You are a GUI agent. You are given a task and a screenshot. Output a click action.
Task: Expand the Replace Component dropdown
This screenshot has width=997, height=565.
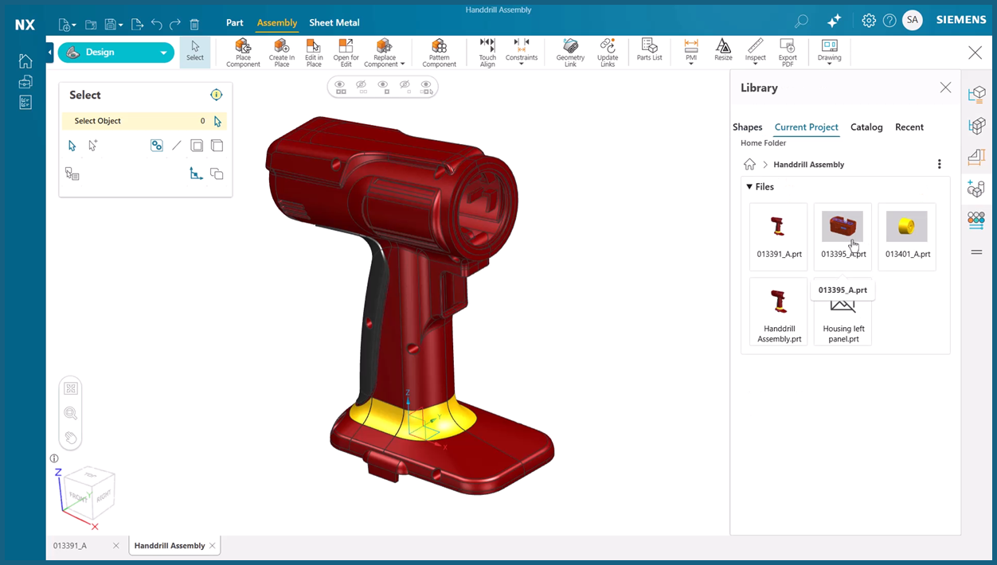pos(402,64)
